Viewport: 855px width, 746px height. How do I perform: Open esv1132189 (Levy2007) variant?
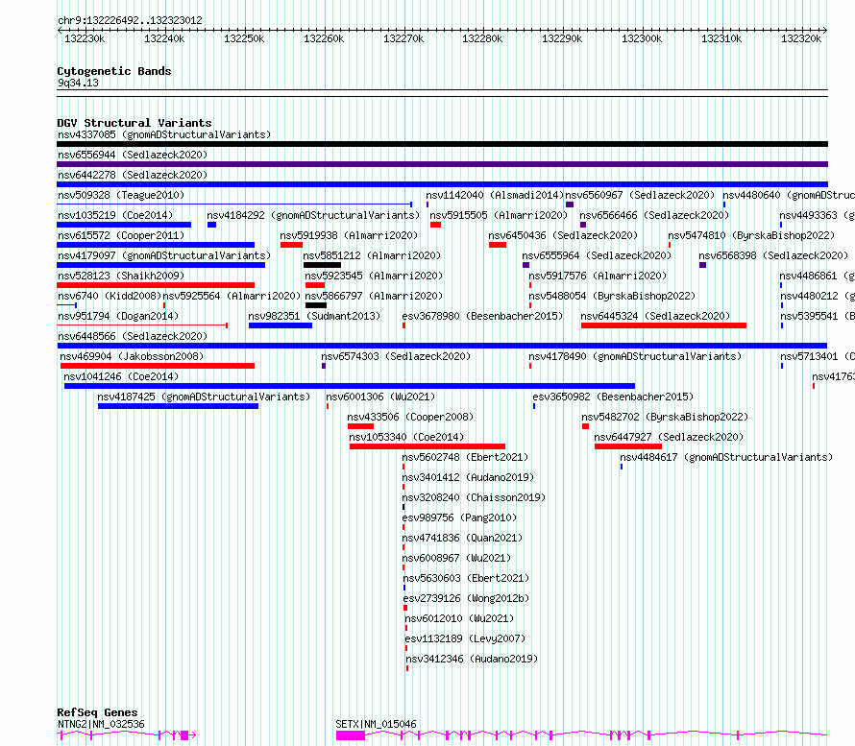coord(465,638)
